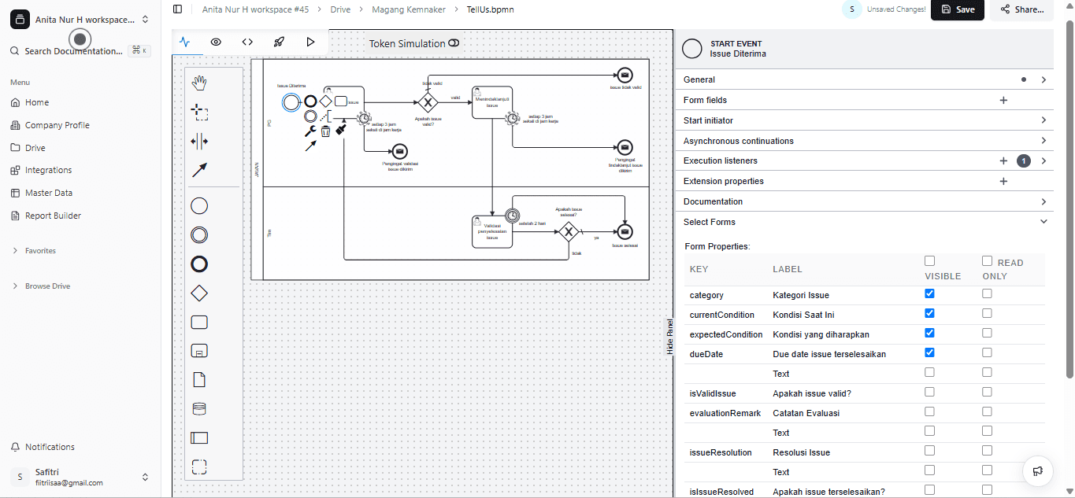Screen dimensions: 1075x498
Task: Choose the data store shape in palette
Action: 200,409
